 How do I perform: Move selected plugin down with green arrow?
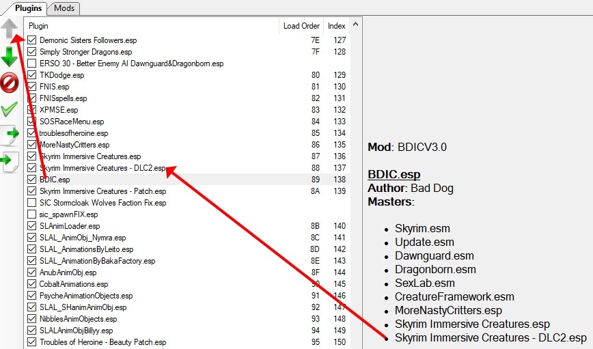tap(9, 57)
